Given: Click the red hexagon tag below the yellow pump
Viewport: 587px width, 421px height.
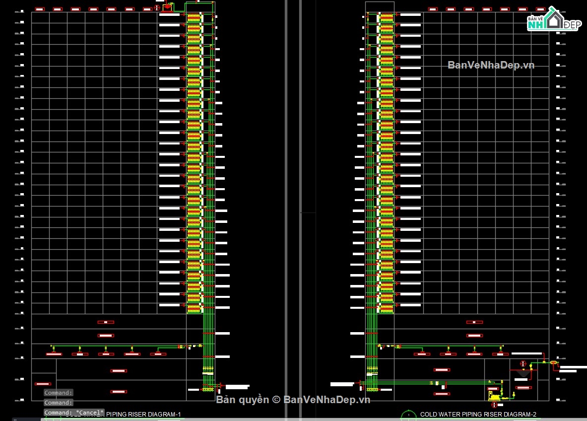Looking at the screenshot, I should pyautogui.click(x=494, y=405).
